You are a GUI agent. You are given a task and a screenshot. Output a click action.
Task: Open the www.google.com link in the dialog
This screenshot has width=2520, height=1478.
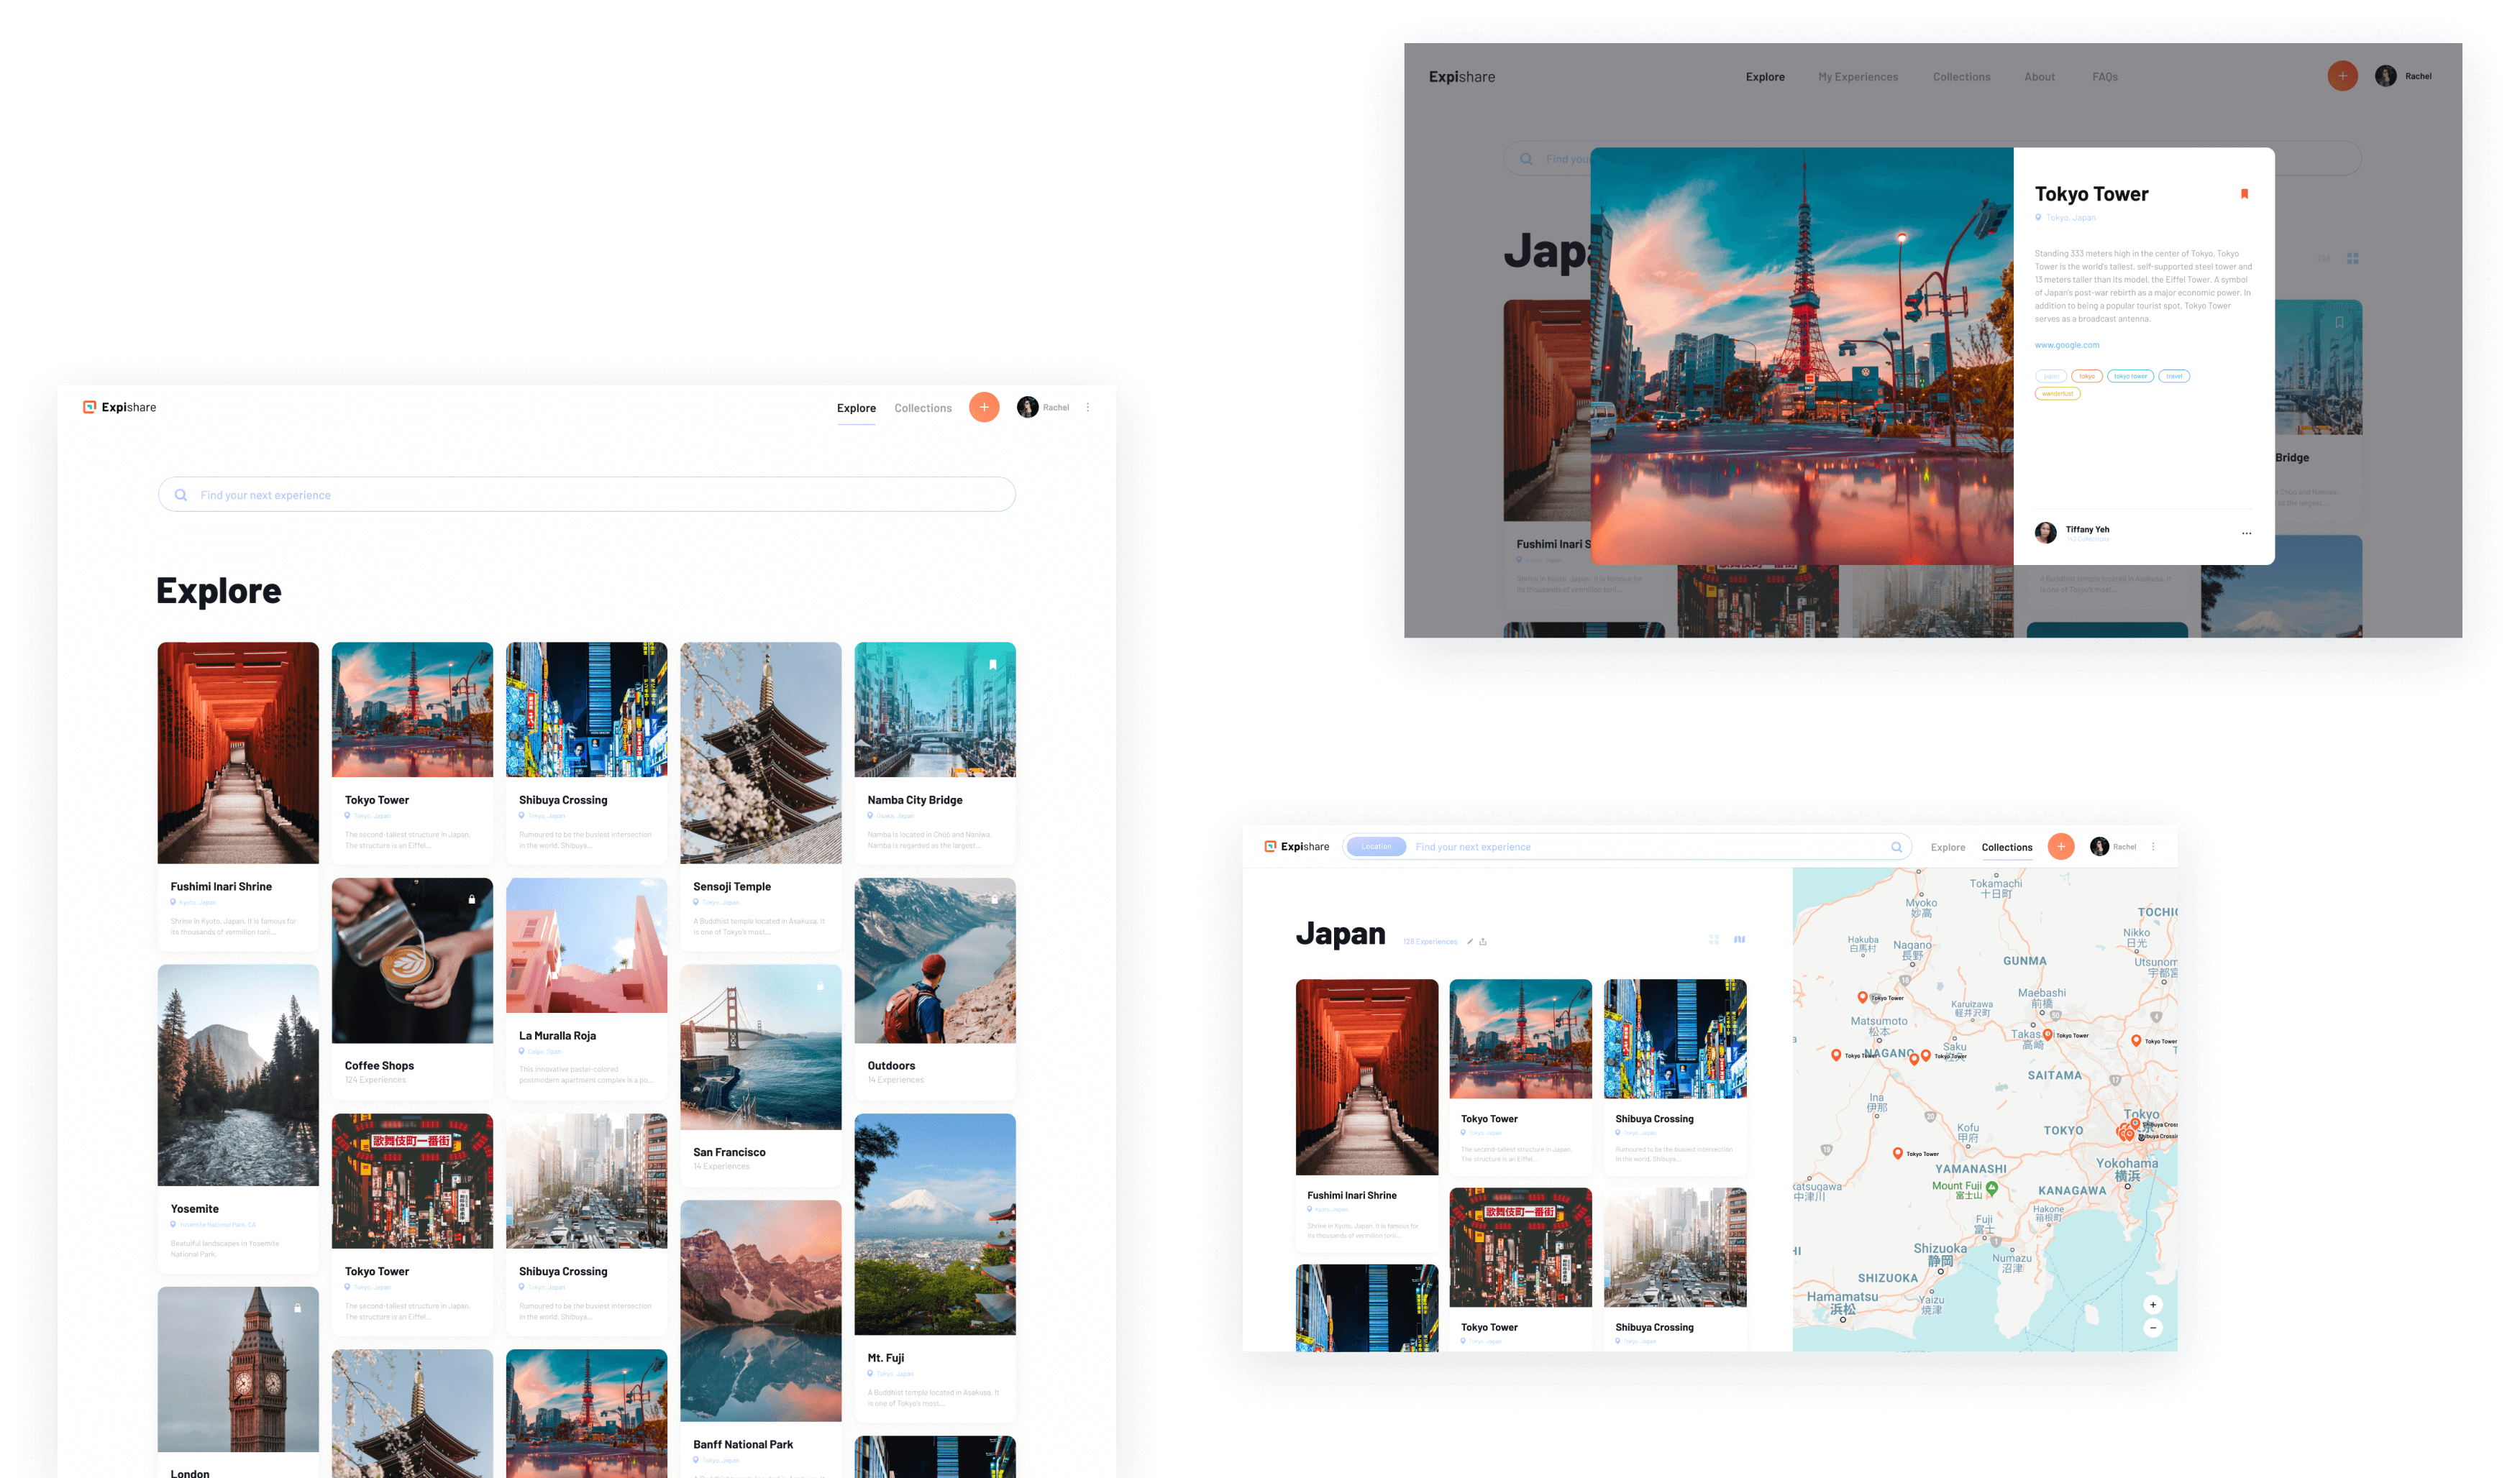tap(2066, 345)
